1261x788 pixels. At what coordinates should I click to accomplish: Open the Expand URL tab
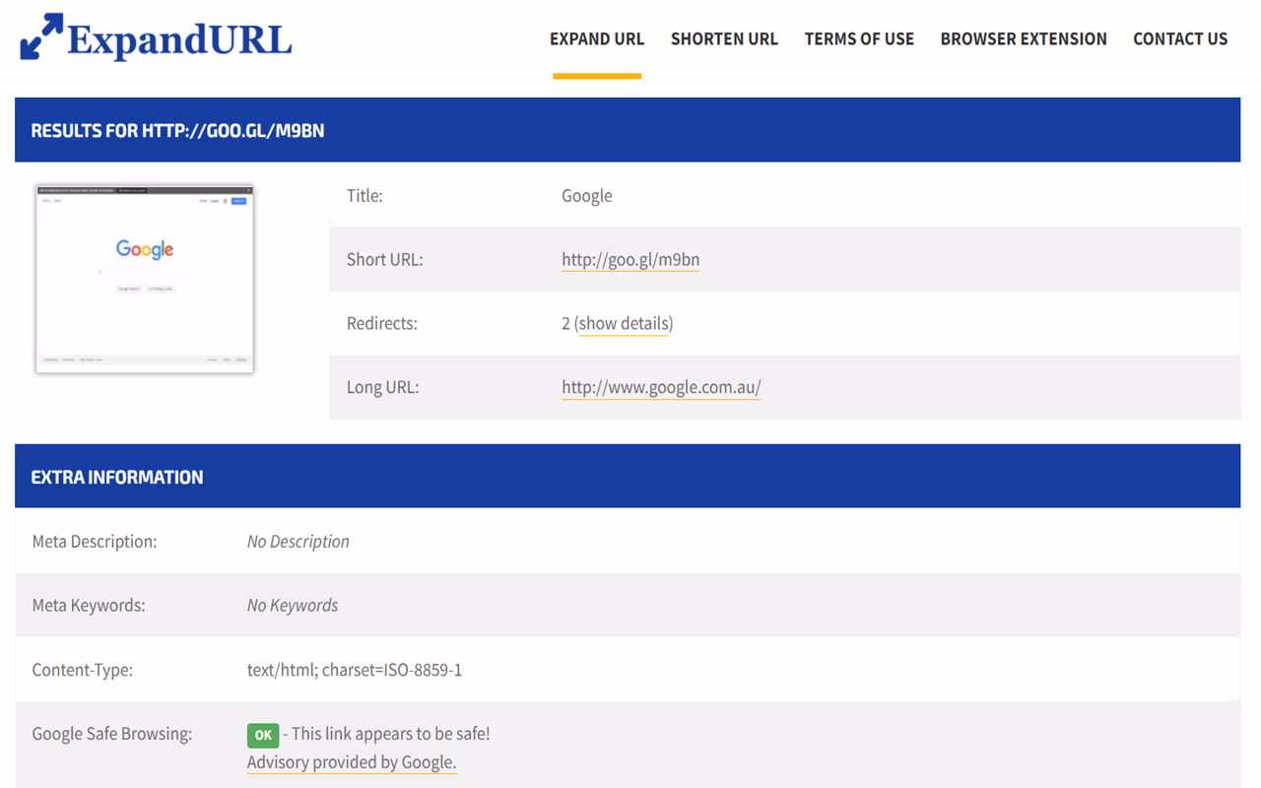tap(597, 39)
